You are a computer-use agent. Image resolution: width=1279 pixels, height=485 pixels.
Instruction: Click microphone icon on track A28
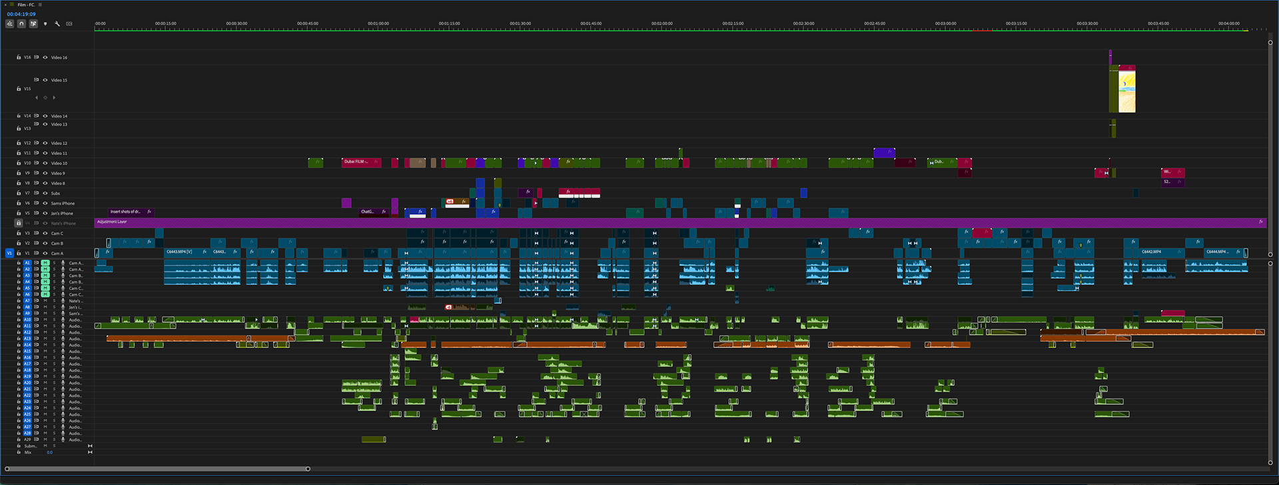(x=63, y=433)
